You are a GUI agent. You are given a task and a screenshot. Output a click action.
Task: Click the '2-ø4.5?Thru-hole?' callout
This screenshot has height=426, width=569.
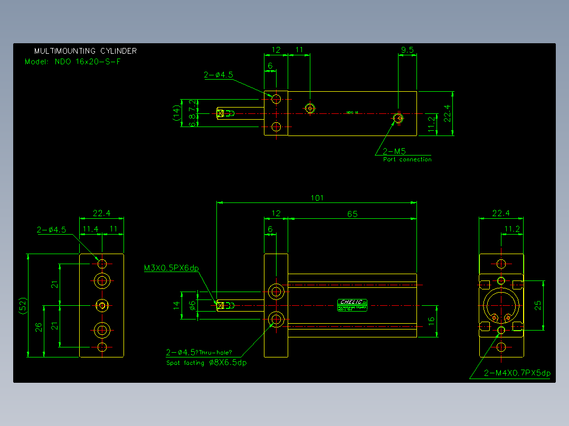199,352
